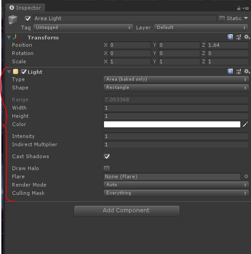Open the Layer dropdown
Image resolution: width=251 pixels, height=254 pixels.
tap(201, 28)
